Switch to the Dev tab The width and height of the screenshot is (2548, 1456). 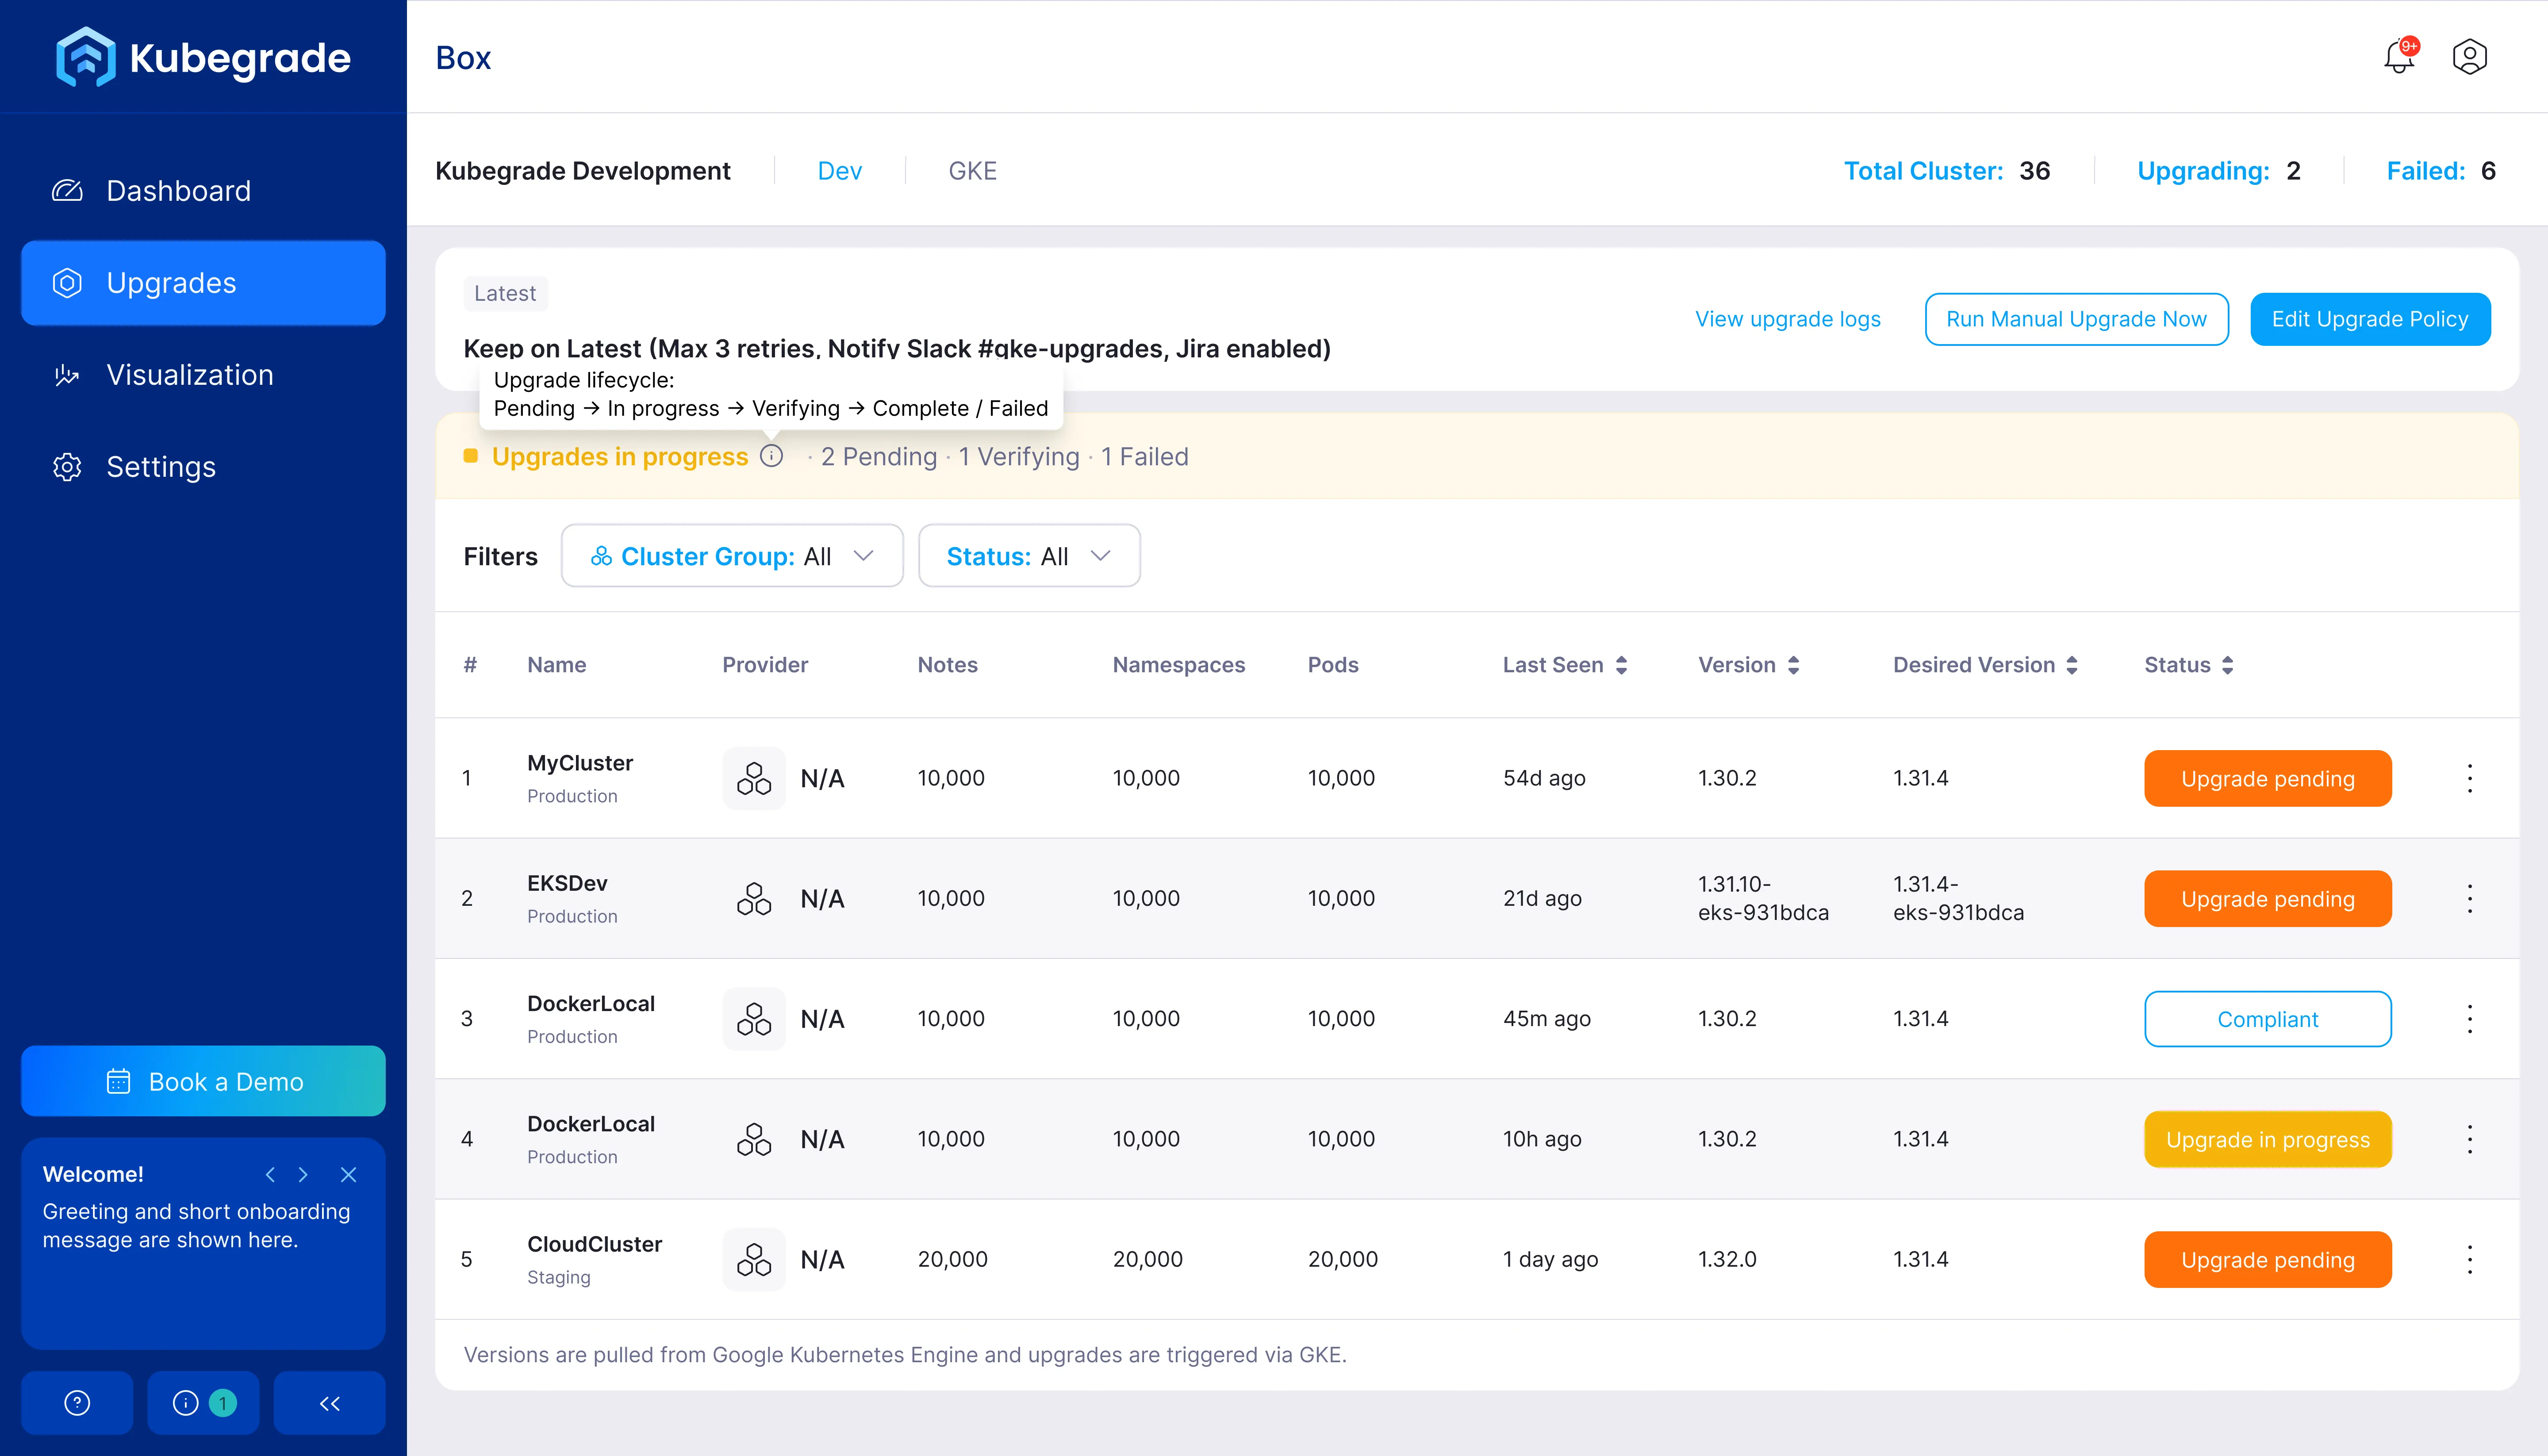pyautogui.click(x=839, y=171)
